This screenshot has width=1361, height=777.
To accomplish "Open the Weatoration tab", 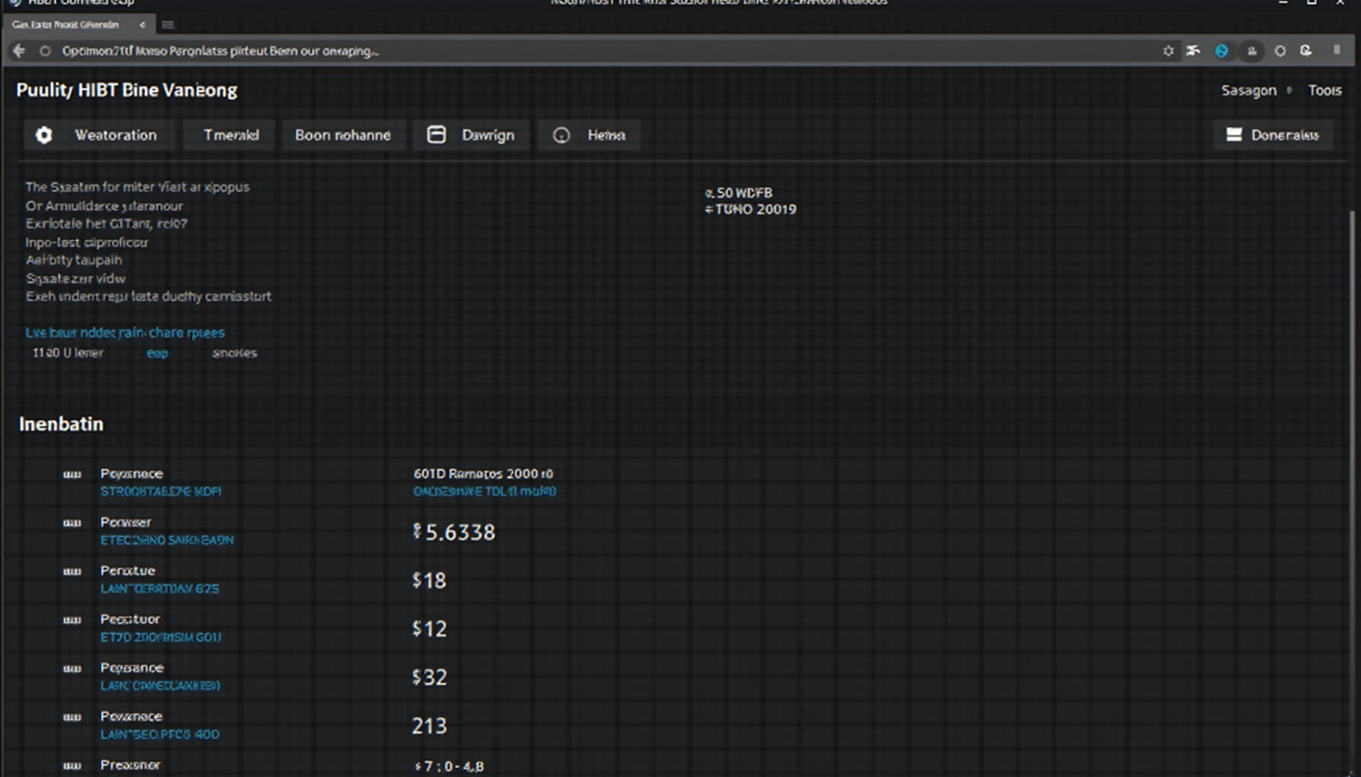I will [x=99, y=135].
